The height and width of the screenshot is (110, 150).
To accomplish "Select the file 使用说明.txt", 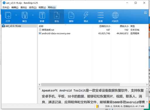I will [48, 30].
